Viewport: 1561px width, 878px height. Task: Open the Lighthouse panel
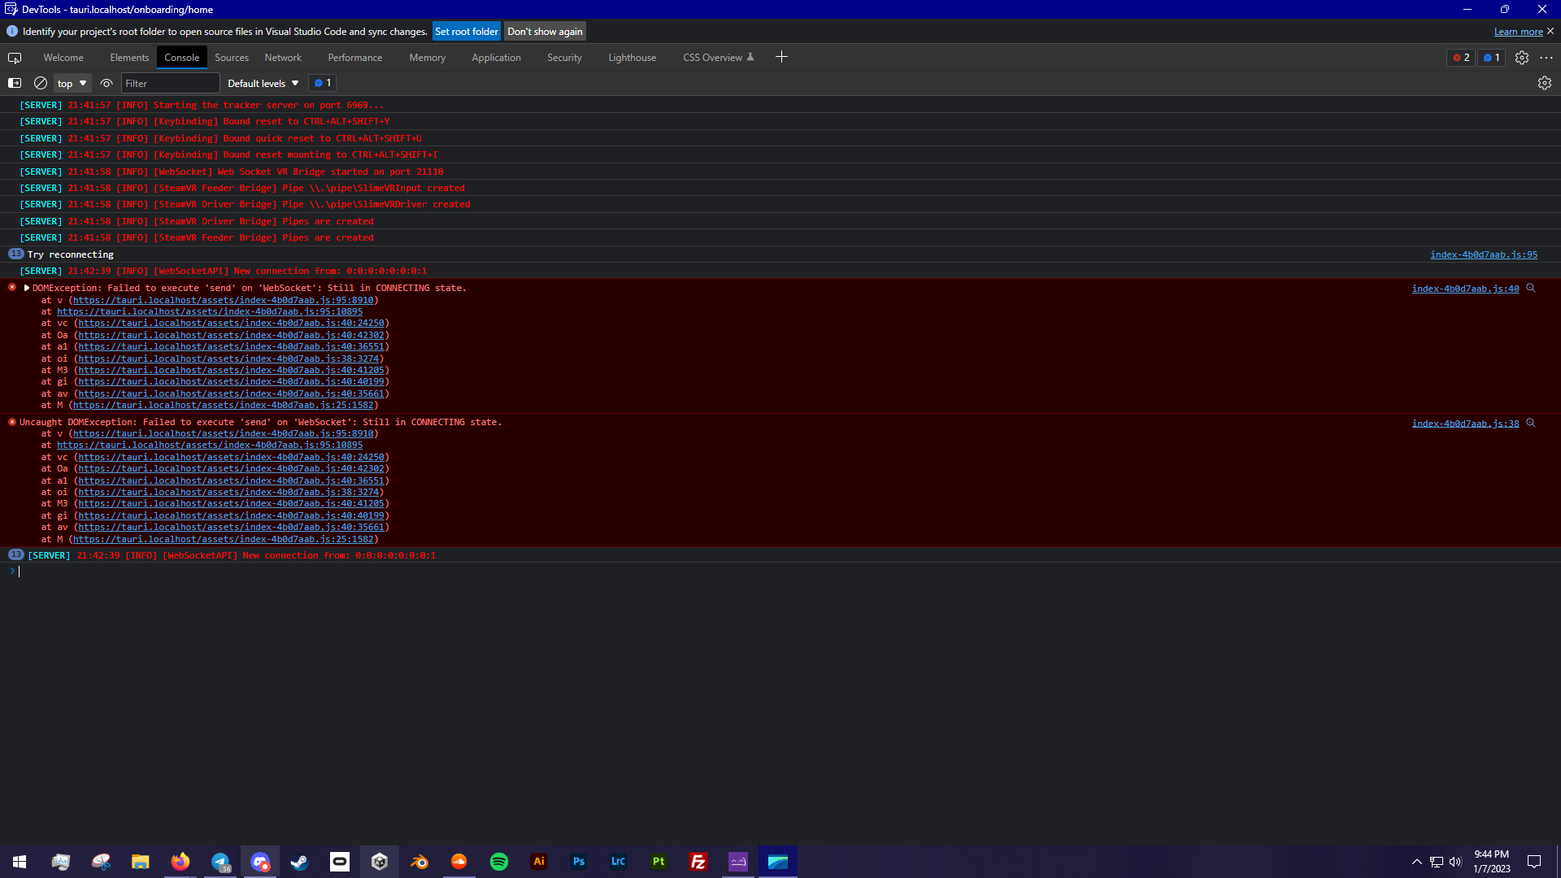(x=632, y=57)
